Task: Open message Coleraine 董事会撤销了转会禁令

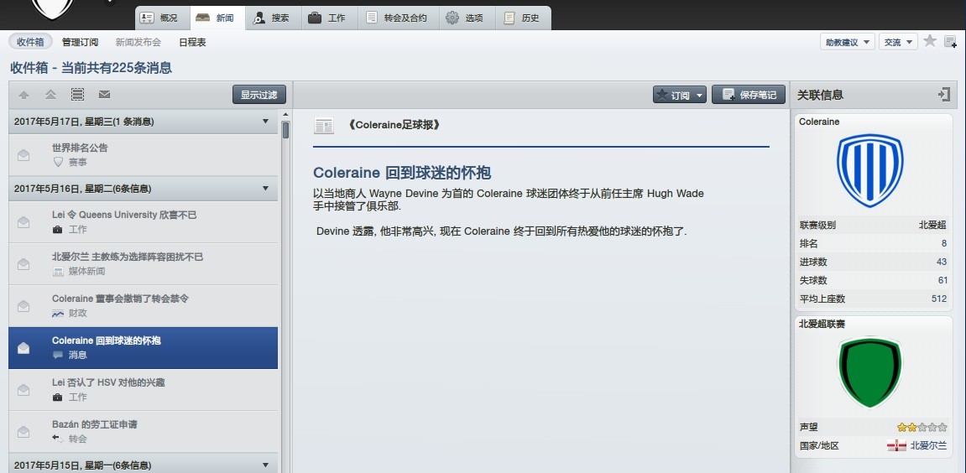Action: coord(120,299)
